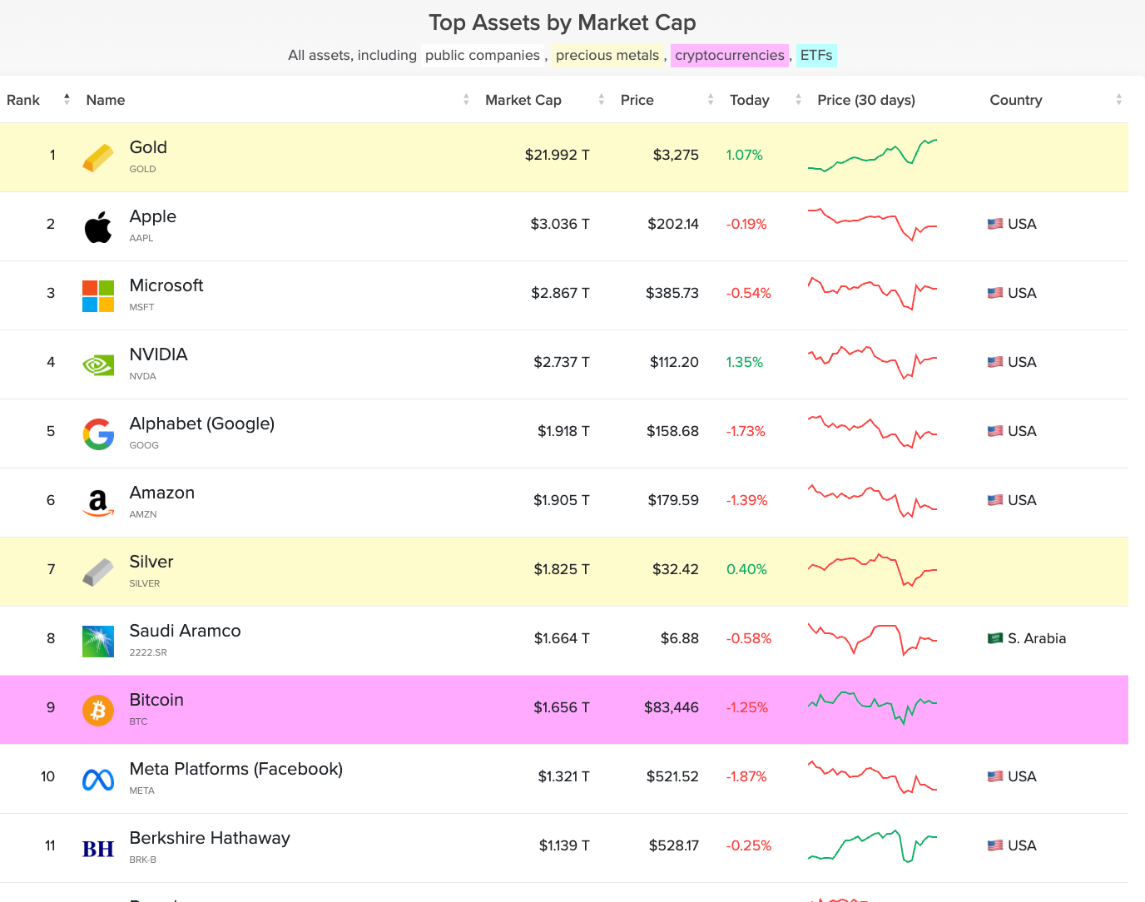Click the USA flag in Alphabet row

994,431
